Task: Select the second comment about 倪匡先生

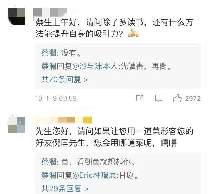Action: (x=114, y=137)
